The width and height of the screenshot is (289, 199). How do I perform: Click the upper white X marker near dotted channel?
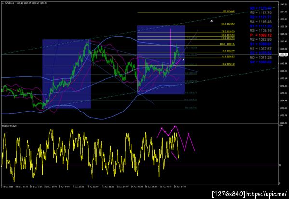[x=212, y=21]
